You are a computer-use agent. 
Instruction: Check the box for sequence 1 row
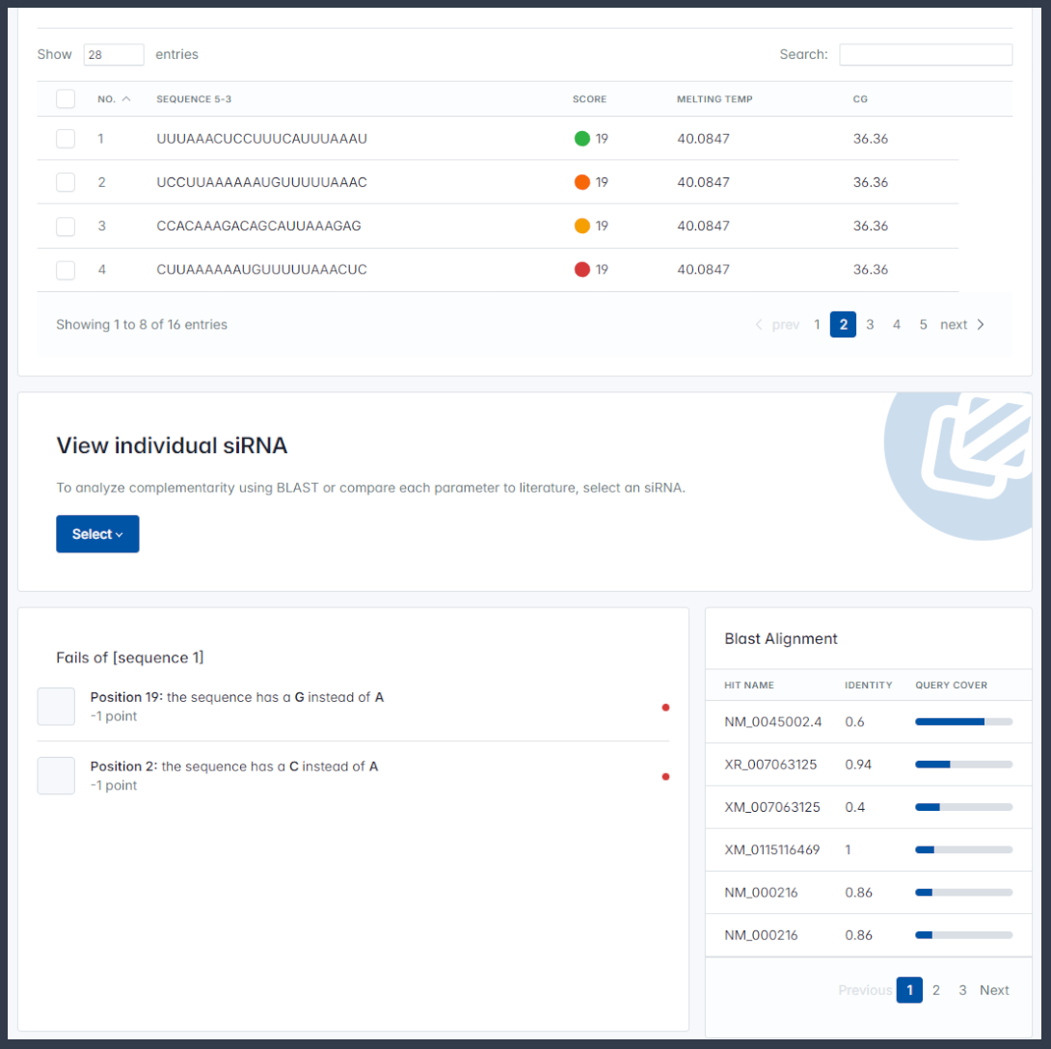(66, 139)
